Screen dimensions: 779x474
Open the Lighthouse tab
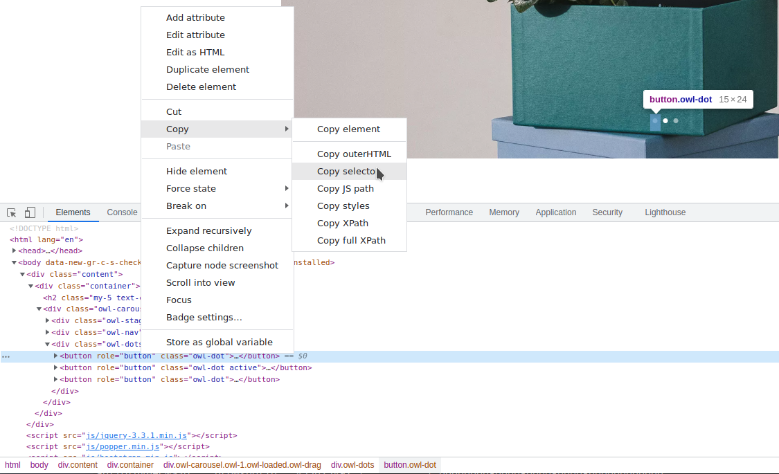click(x=665, y=212)
